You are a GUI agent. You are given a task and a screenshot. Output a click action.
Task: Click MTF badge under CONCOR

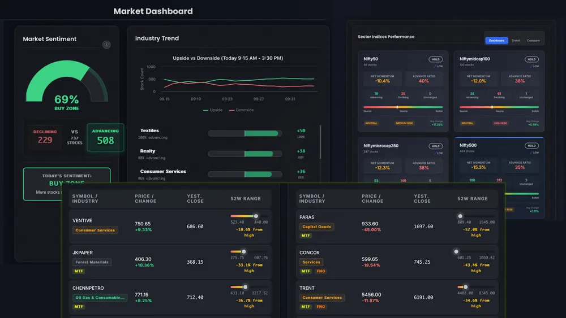pyautogui.click(x=306, y=271)
